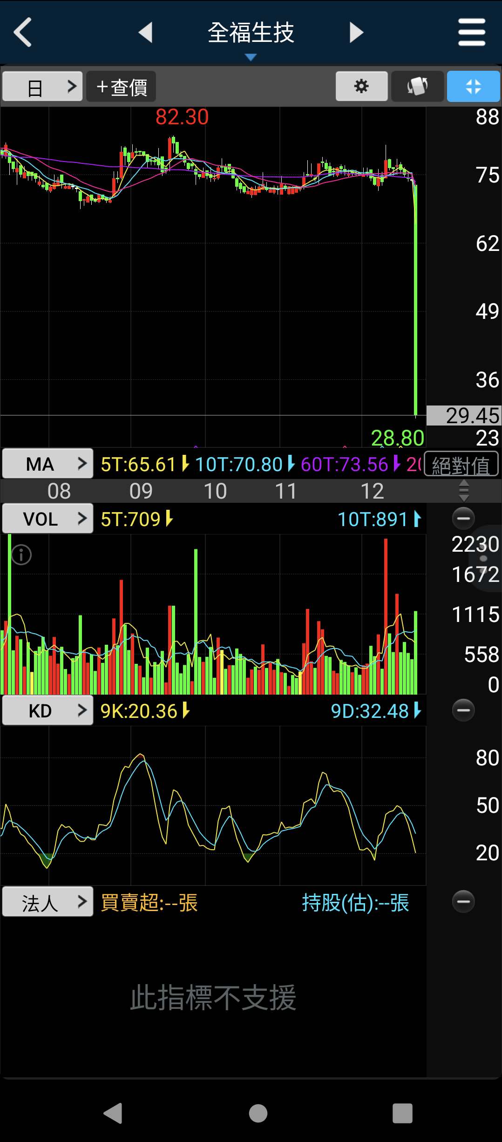Go back using the top-left arrow
The width and height of the screenshot is (502, 1142).
(23, 32)
